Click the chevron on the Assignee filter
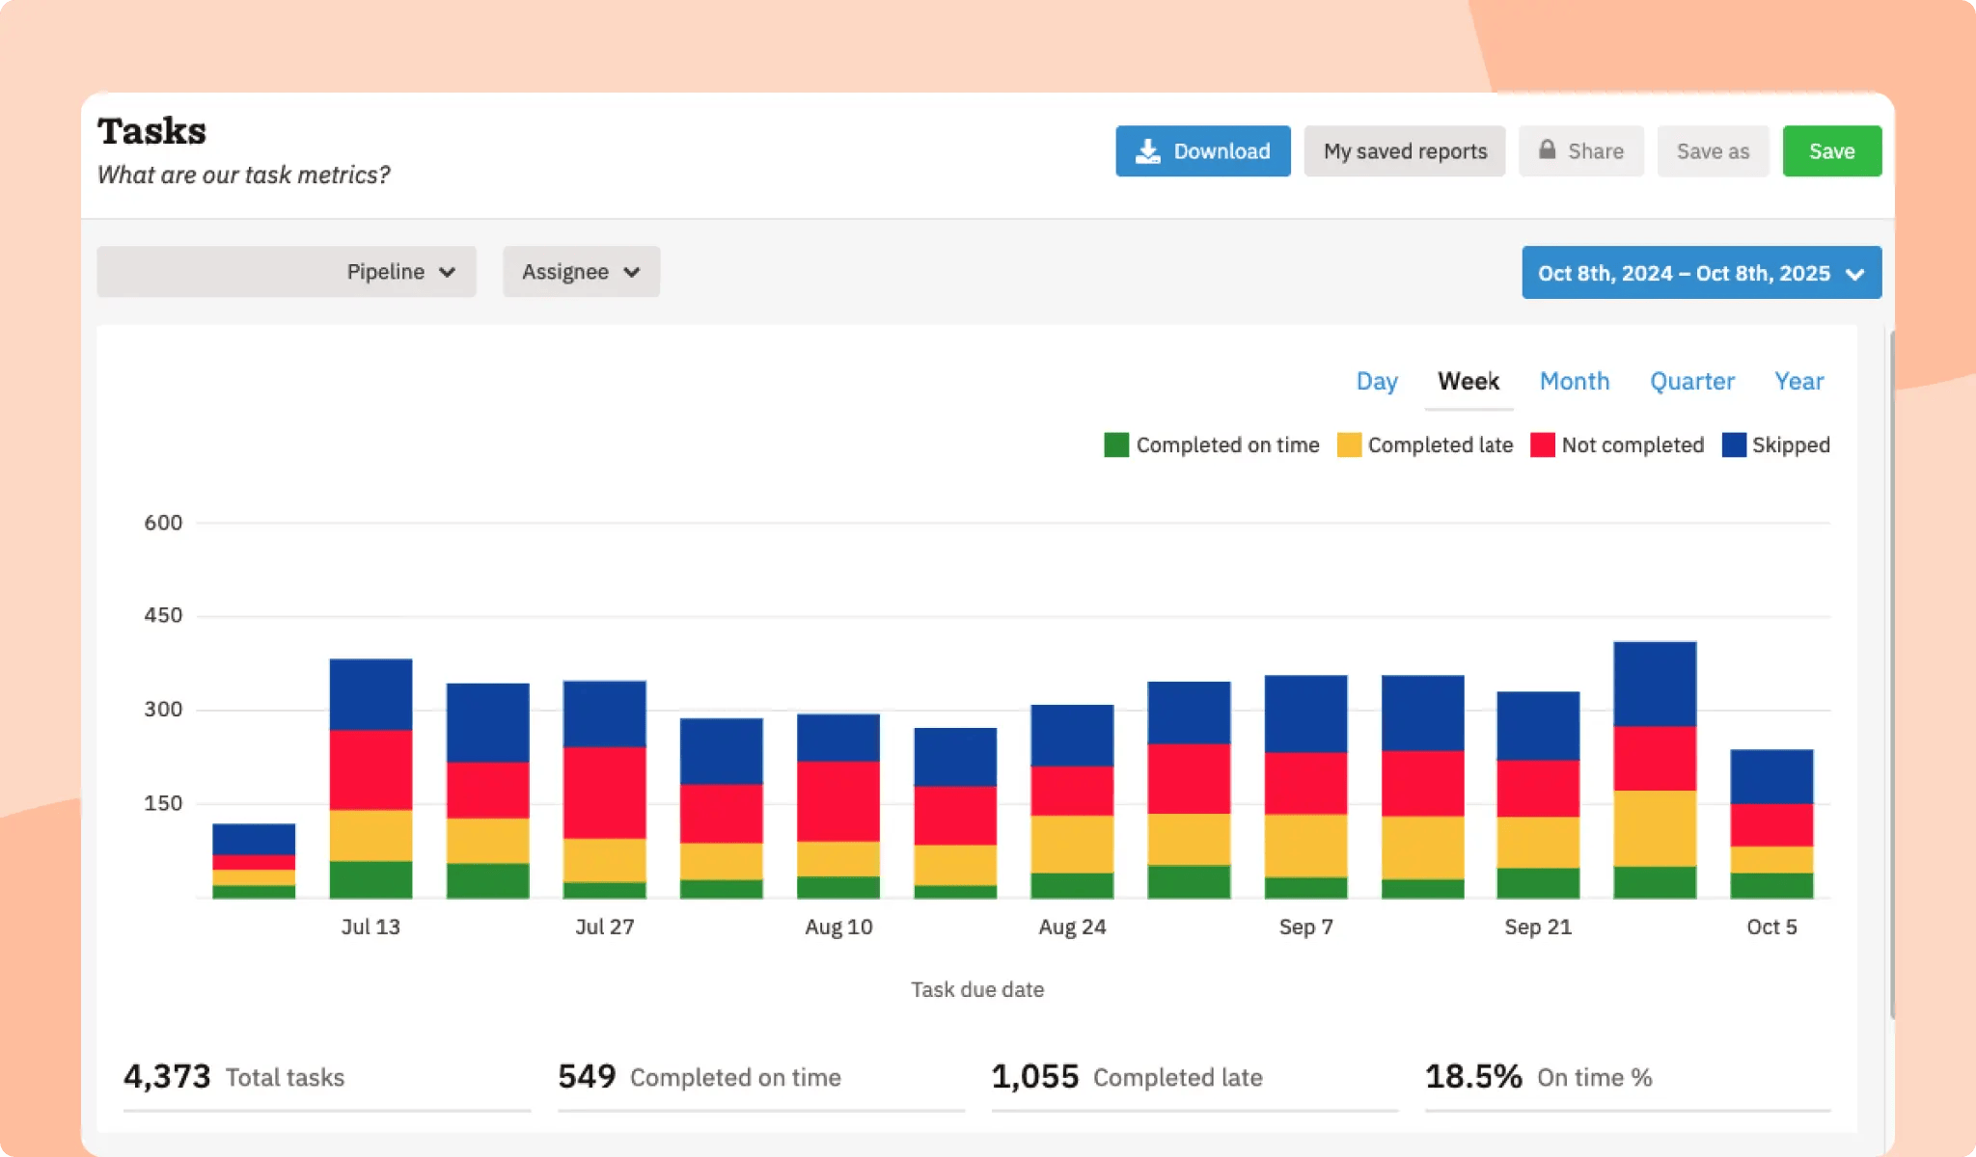 (633, 272)
